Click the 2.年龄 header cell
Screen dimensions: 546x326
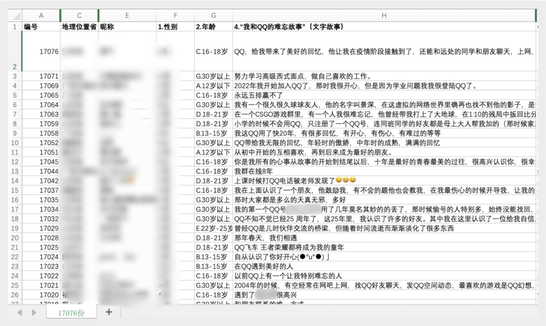coord(213,27)
